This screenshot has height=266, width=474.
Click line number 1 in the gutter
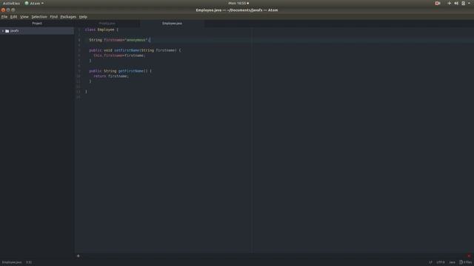coord(79,30)
